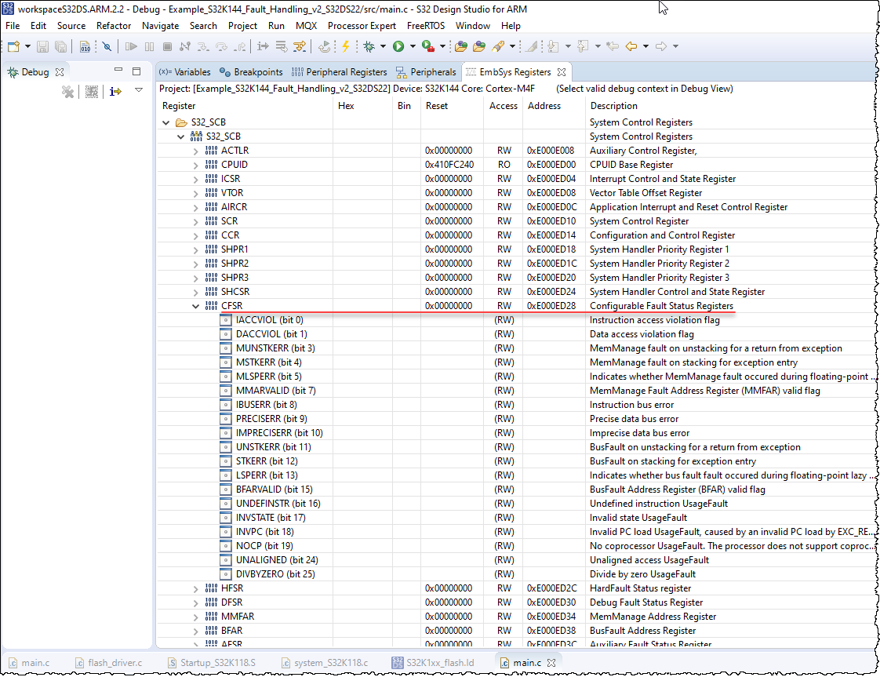Toggle Skip All Breakpoints in the toolbar
The width and height of the screenshot is (880, 677).
(107, 46)
